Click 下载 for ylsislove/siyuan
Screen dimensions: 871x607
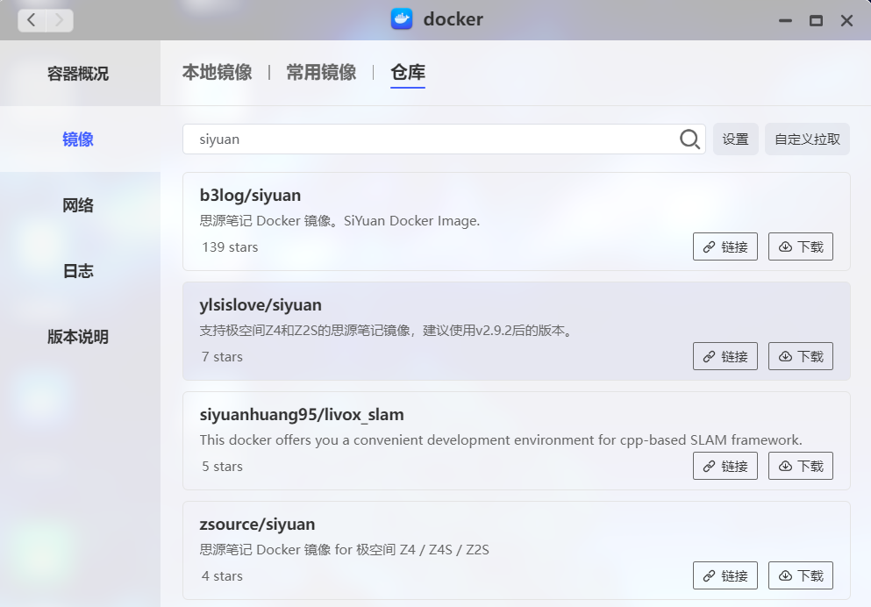coord(801,356)
